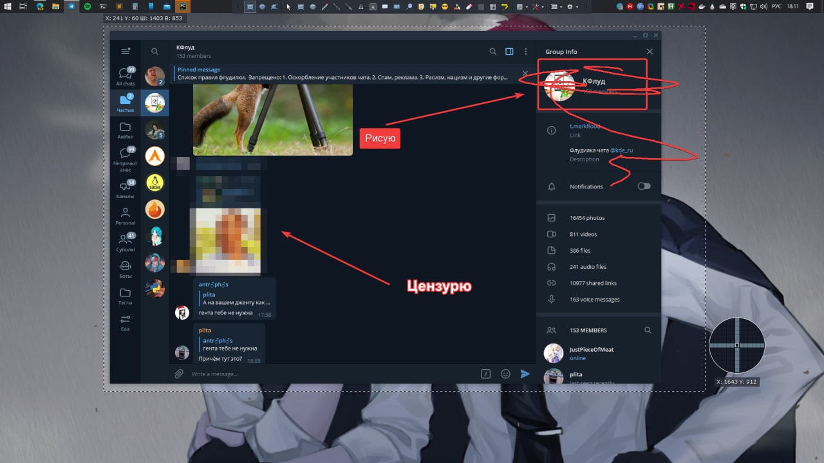The height and width of the screenshot is (463, 824).
Task: Open the t.me/kflood group link
Action: coord(585,126)
